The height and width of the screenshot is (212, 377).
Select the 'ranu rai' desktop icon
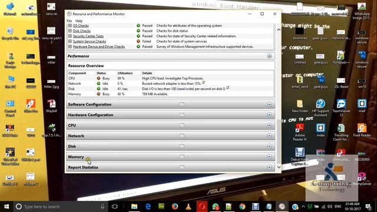pos(51,9)
